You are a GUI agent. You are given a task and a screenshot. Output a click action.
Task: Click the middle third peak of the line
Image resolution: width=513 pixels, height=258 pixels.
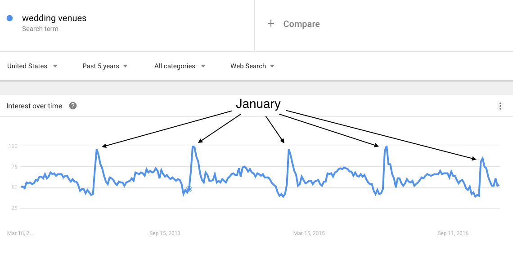(x=288, y=150)
